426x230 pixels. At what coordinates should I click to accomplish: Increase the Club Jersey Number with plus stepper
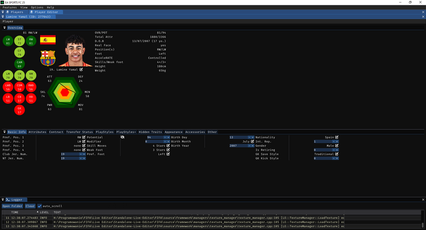pos(84,154)
